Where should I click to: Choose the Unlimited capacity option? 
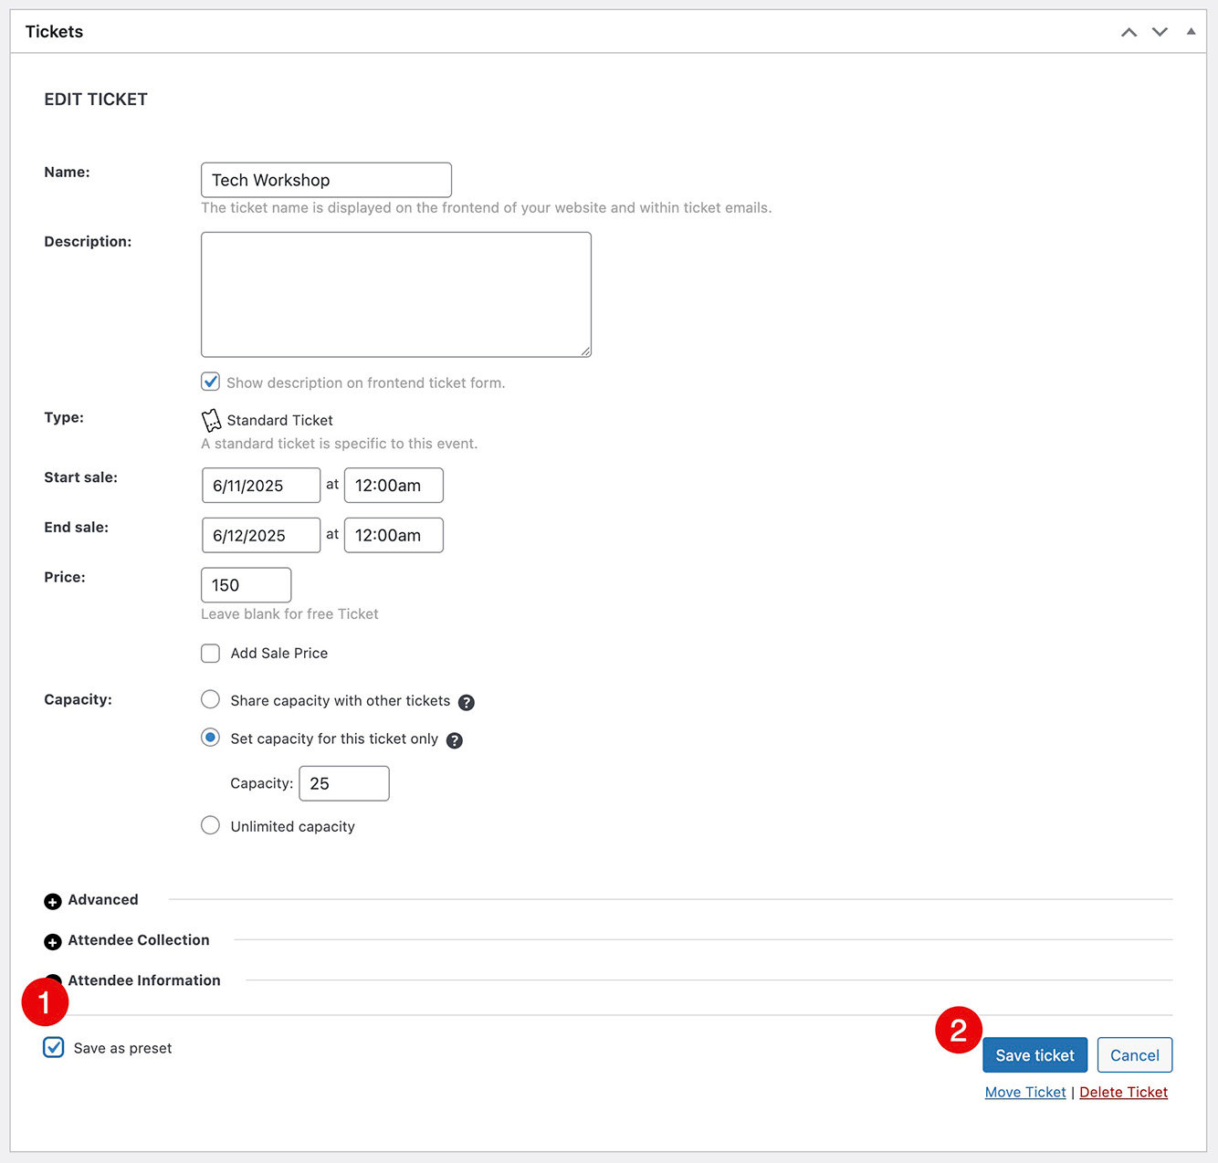[x=211, y=826]
